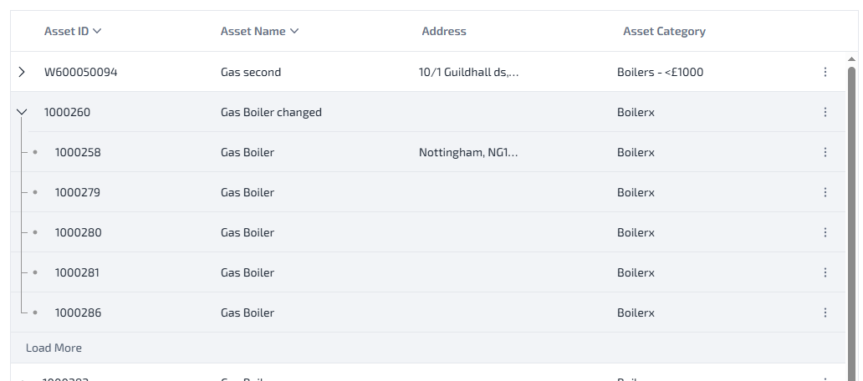Click the Address column header

tap(443, 32)
